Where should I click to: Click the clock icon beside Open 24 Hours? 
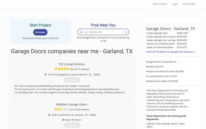coord(63,120)
